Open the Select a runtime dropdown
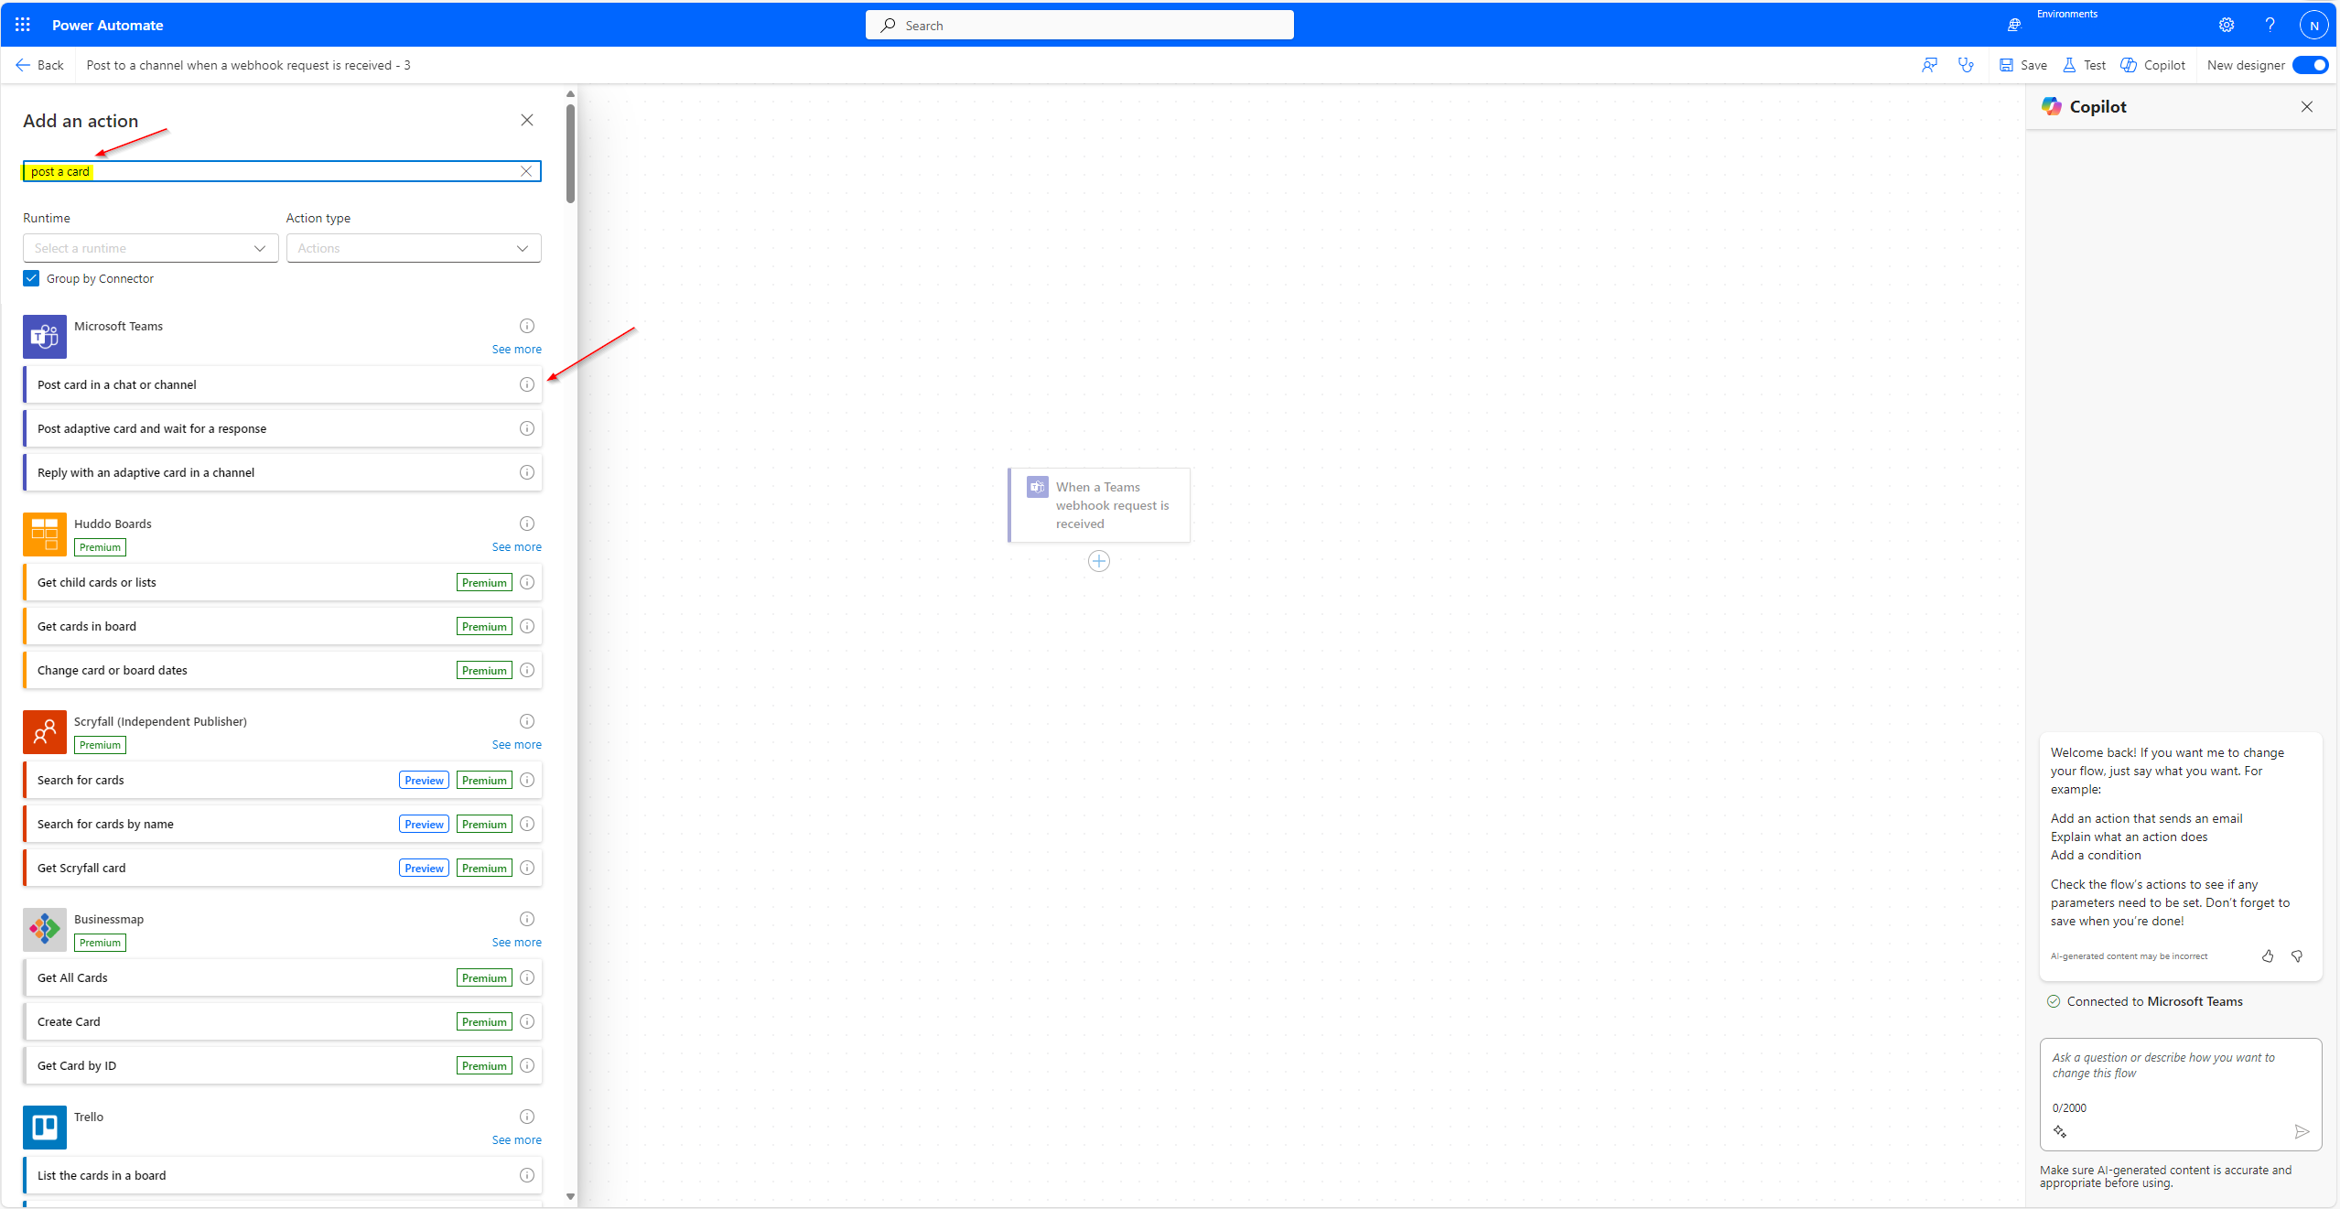 tap(150, 248)
